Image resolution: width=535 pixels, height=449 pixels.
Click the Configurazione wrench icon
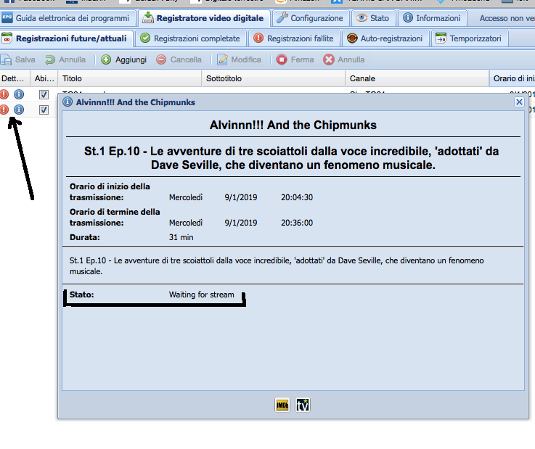[x=282, y=17]
